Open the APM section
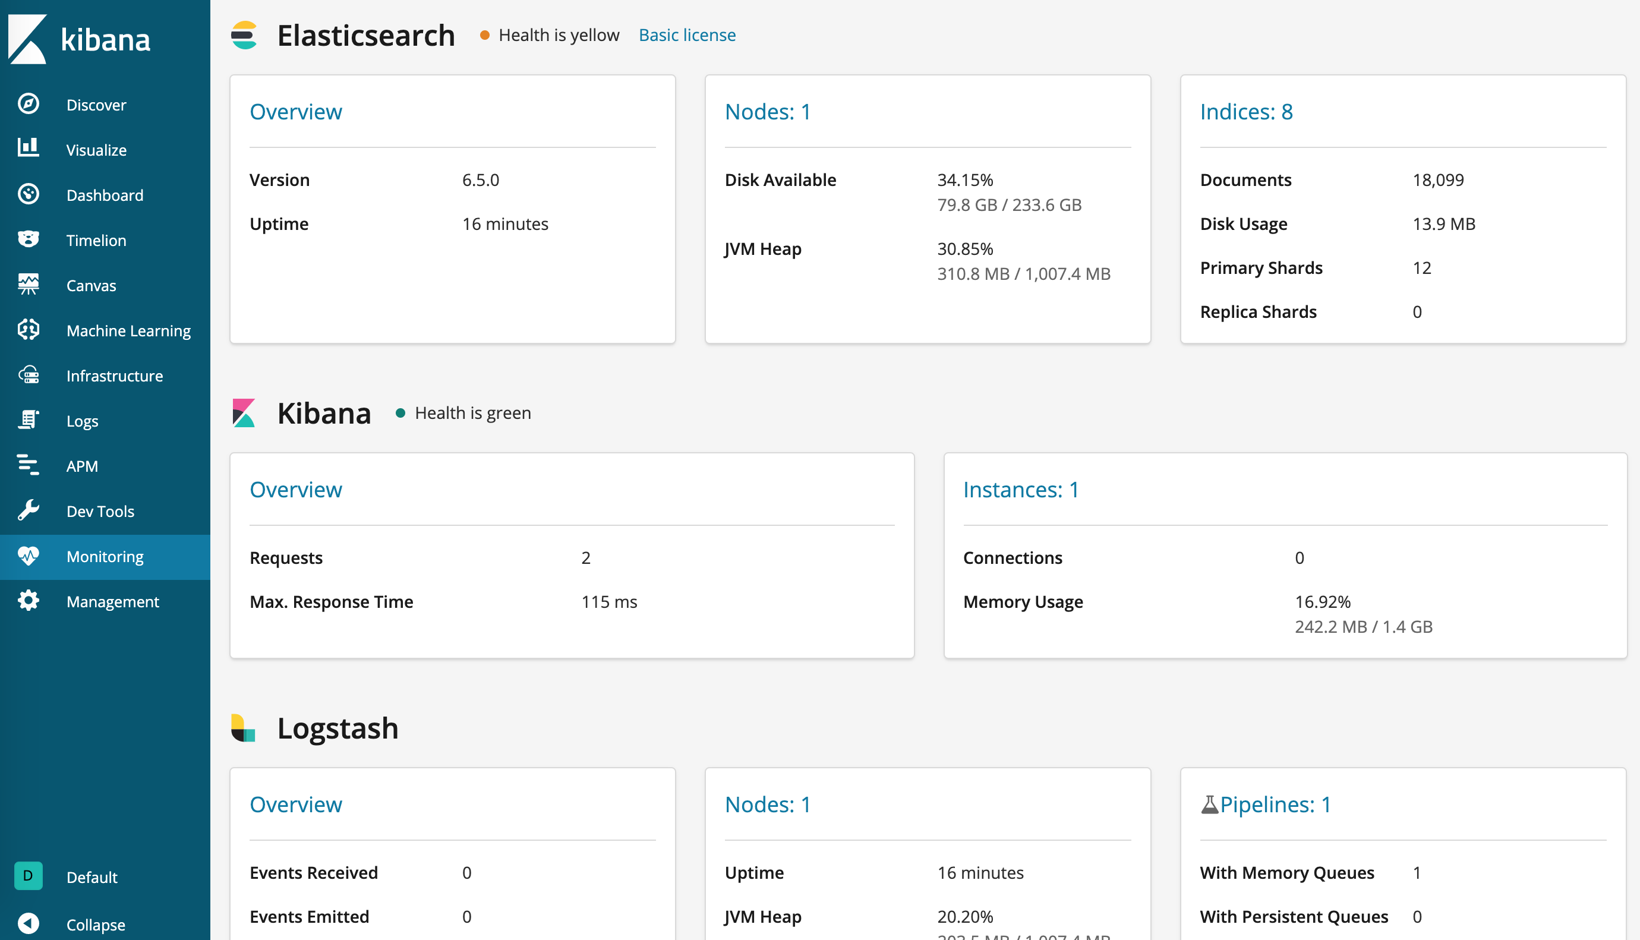This screenshot has height=940, width=1640. (x=81, y=465)
